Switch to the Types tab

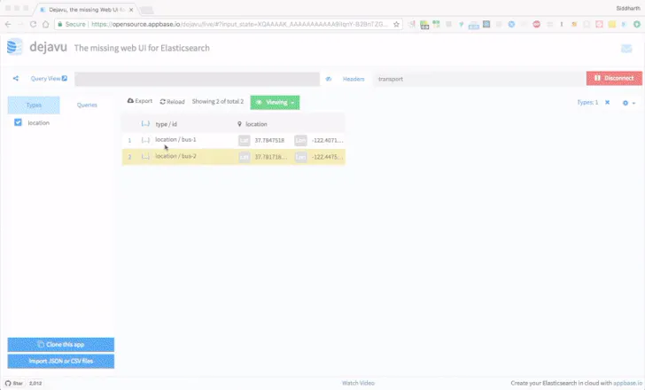[34, 105]
